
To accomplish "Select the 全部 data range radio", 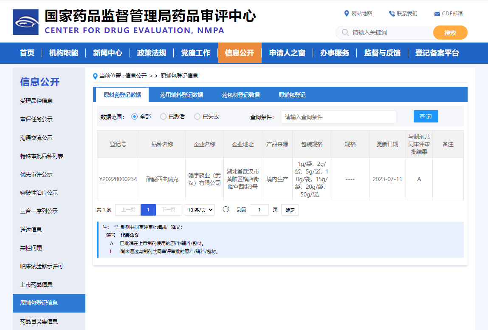I will pyautogui.click(x=135, y=117).
